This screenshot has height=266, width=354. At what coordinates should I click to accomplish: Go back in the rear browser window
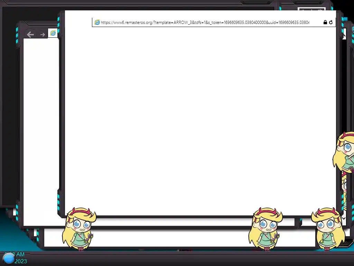point(30,35)
